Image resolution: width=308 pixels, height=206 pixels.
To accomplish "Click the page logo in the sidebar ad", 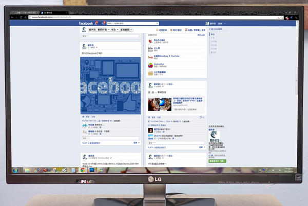I will click(214, 137).
